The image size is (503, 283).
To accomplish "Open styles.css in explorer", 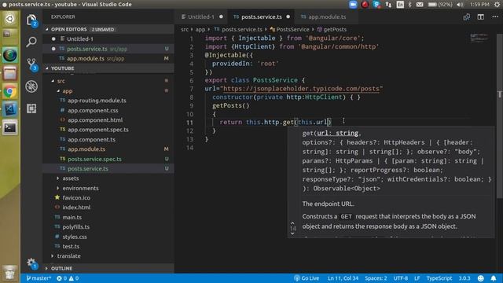I will click(75, 237).
